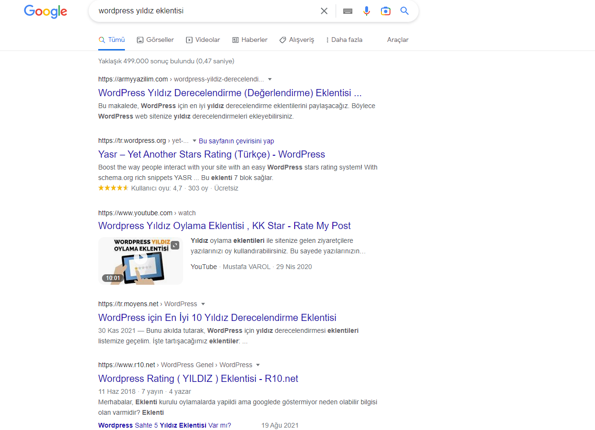Click Bu sayfanın çevirisini yap link
The width and height of the screenshot is (595, 430).
click(236, 141)
